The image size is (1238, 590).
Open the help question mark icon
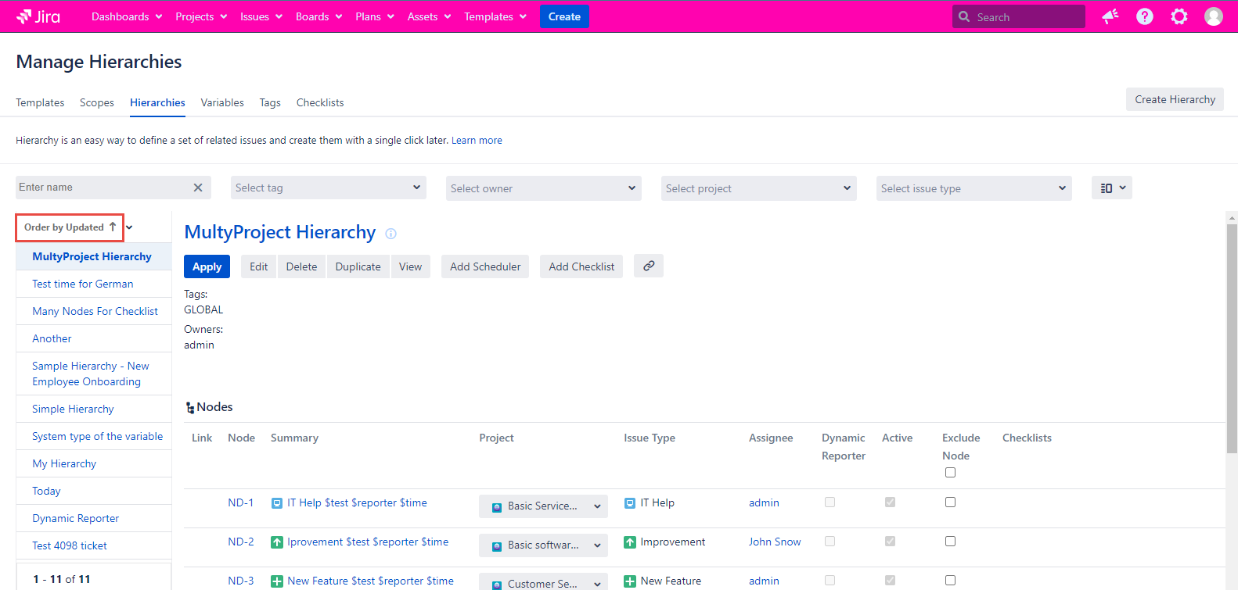1144,16
